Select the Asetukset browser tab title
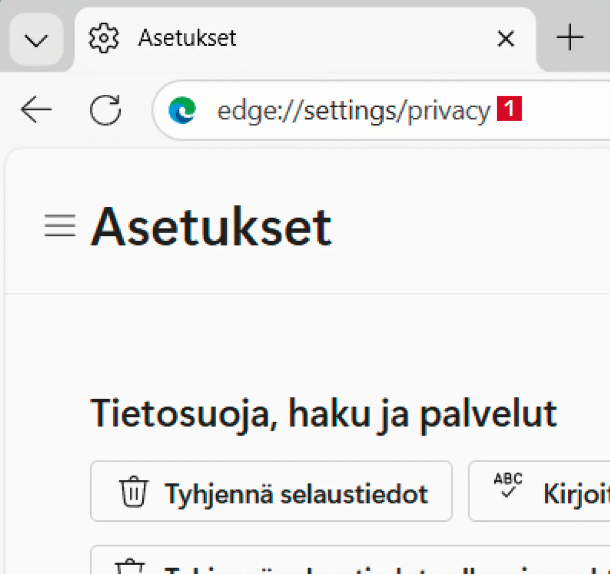Image resolution: width=610 pixels, height=574 pixels. (x=187, y=38)
